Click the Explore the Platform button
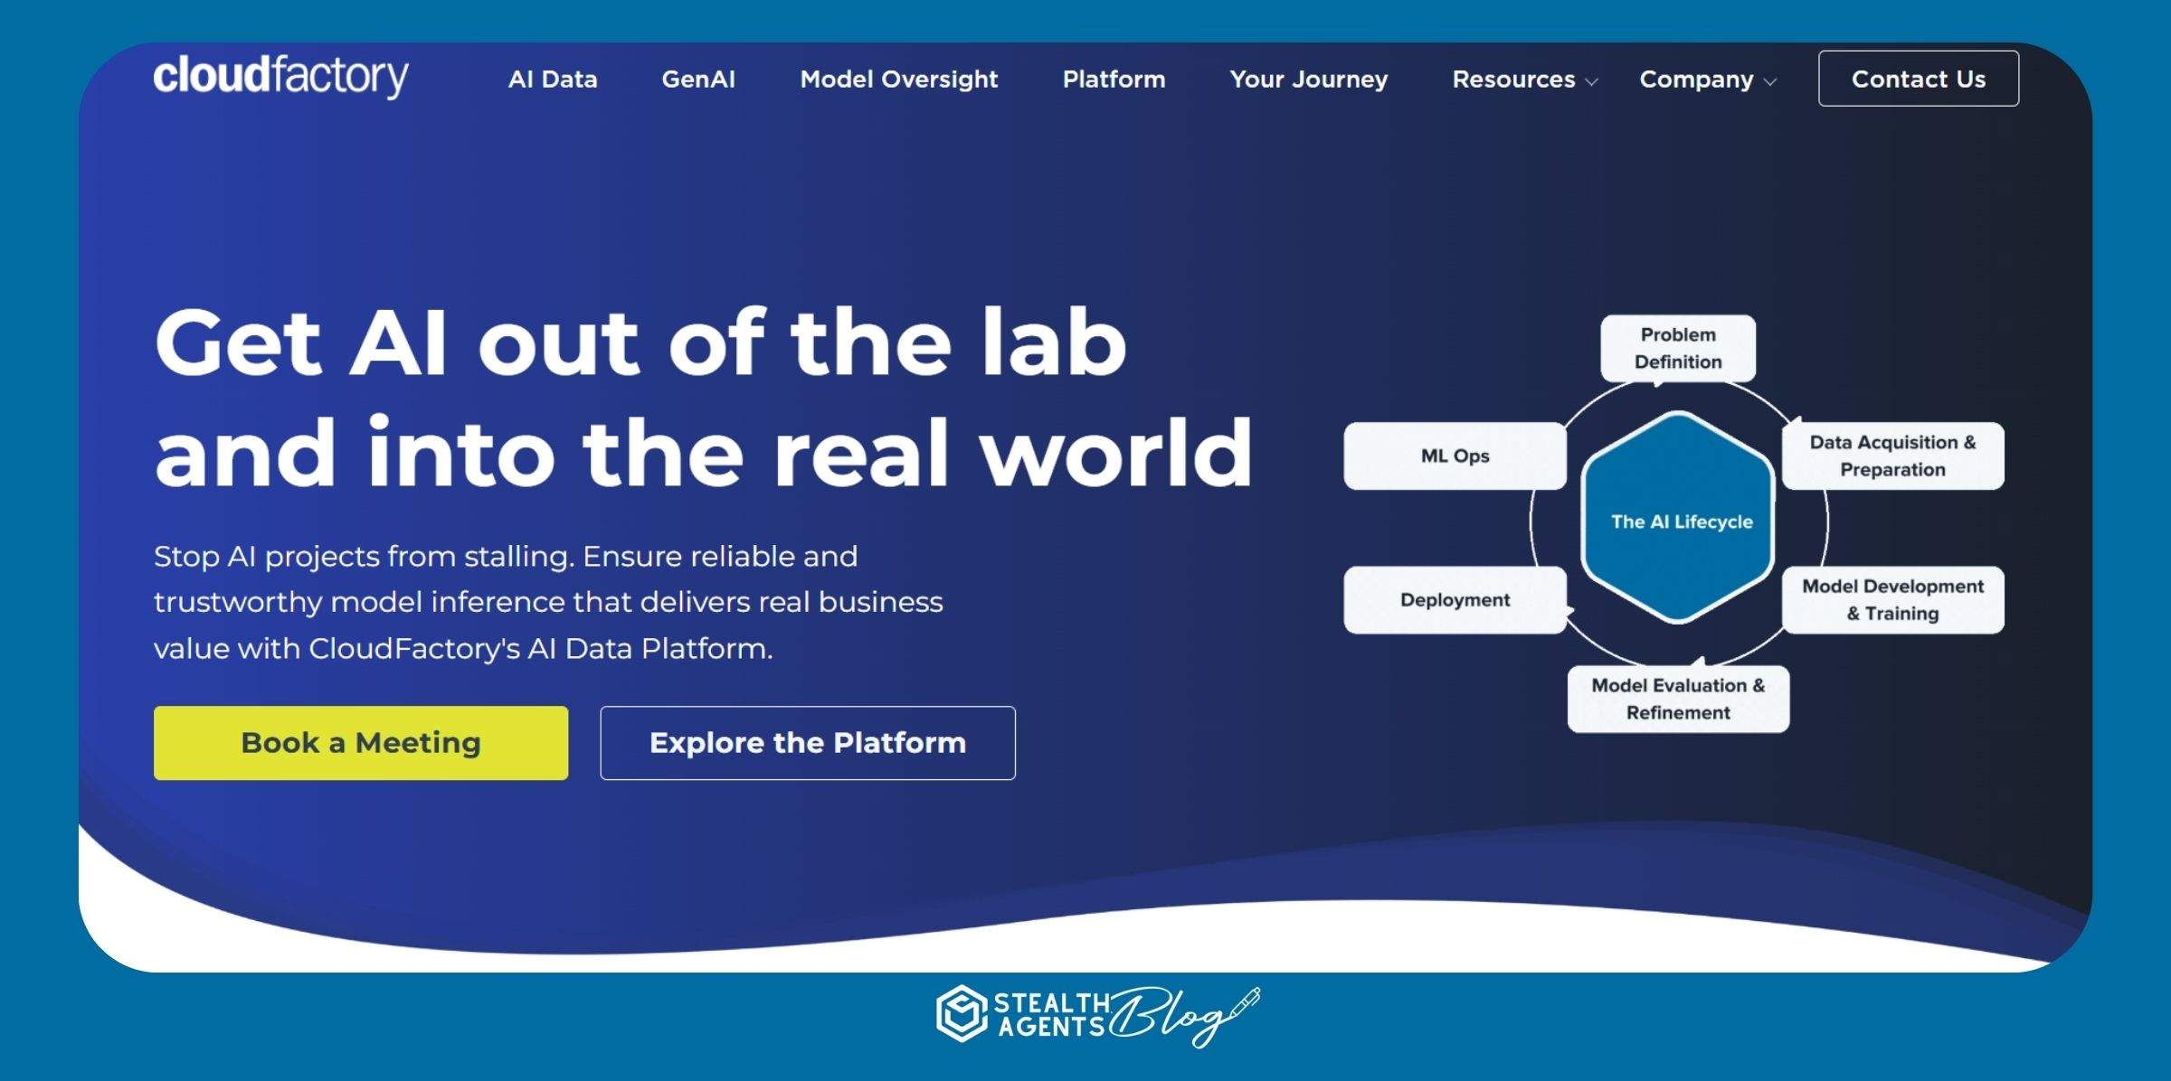The image size is (2171, 1081). pyautogui.click(x=808, y=743)
